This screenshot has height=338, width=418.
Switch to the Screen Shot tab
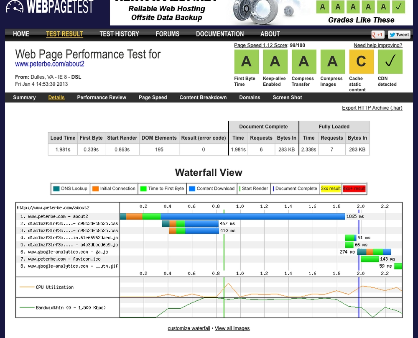pos(287,97)
